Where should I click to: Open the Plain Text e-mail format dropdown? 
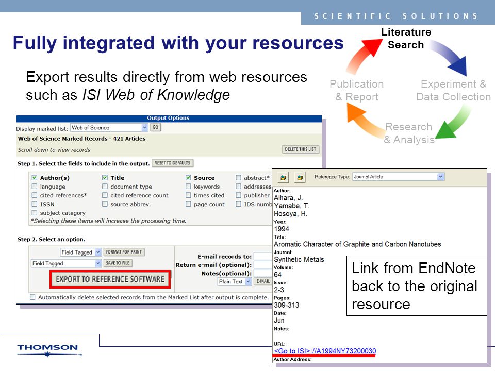click(x=235, y=281)
